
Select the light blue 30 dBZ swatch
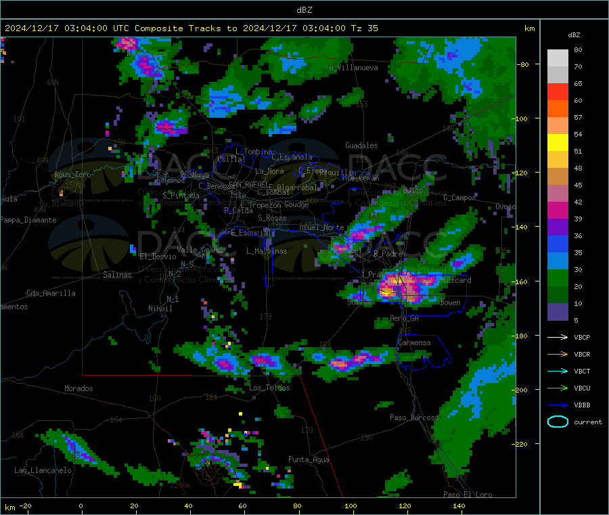pyautogui.click(x=558, y=261)
